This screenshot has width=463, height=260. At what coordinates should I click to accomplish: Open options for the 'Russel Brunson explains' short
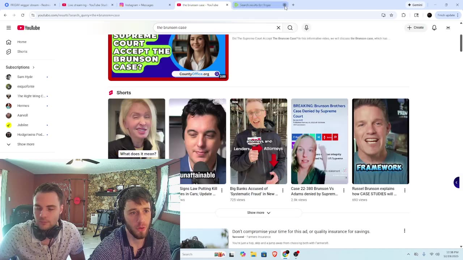(405, 190)
